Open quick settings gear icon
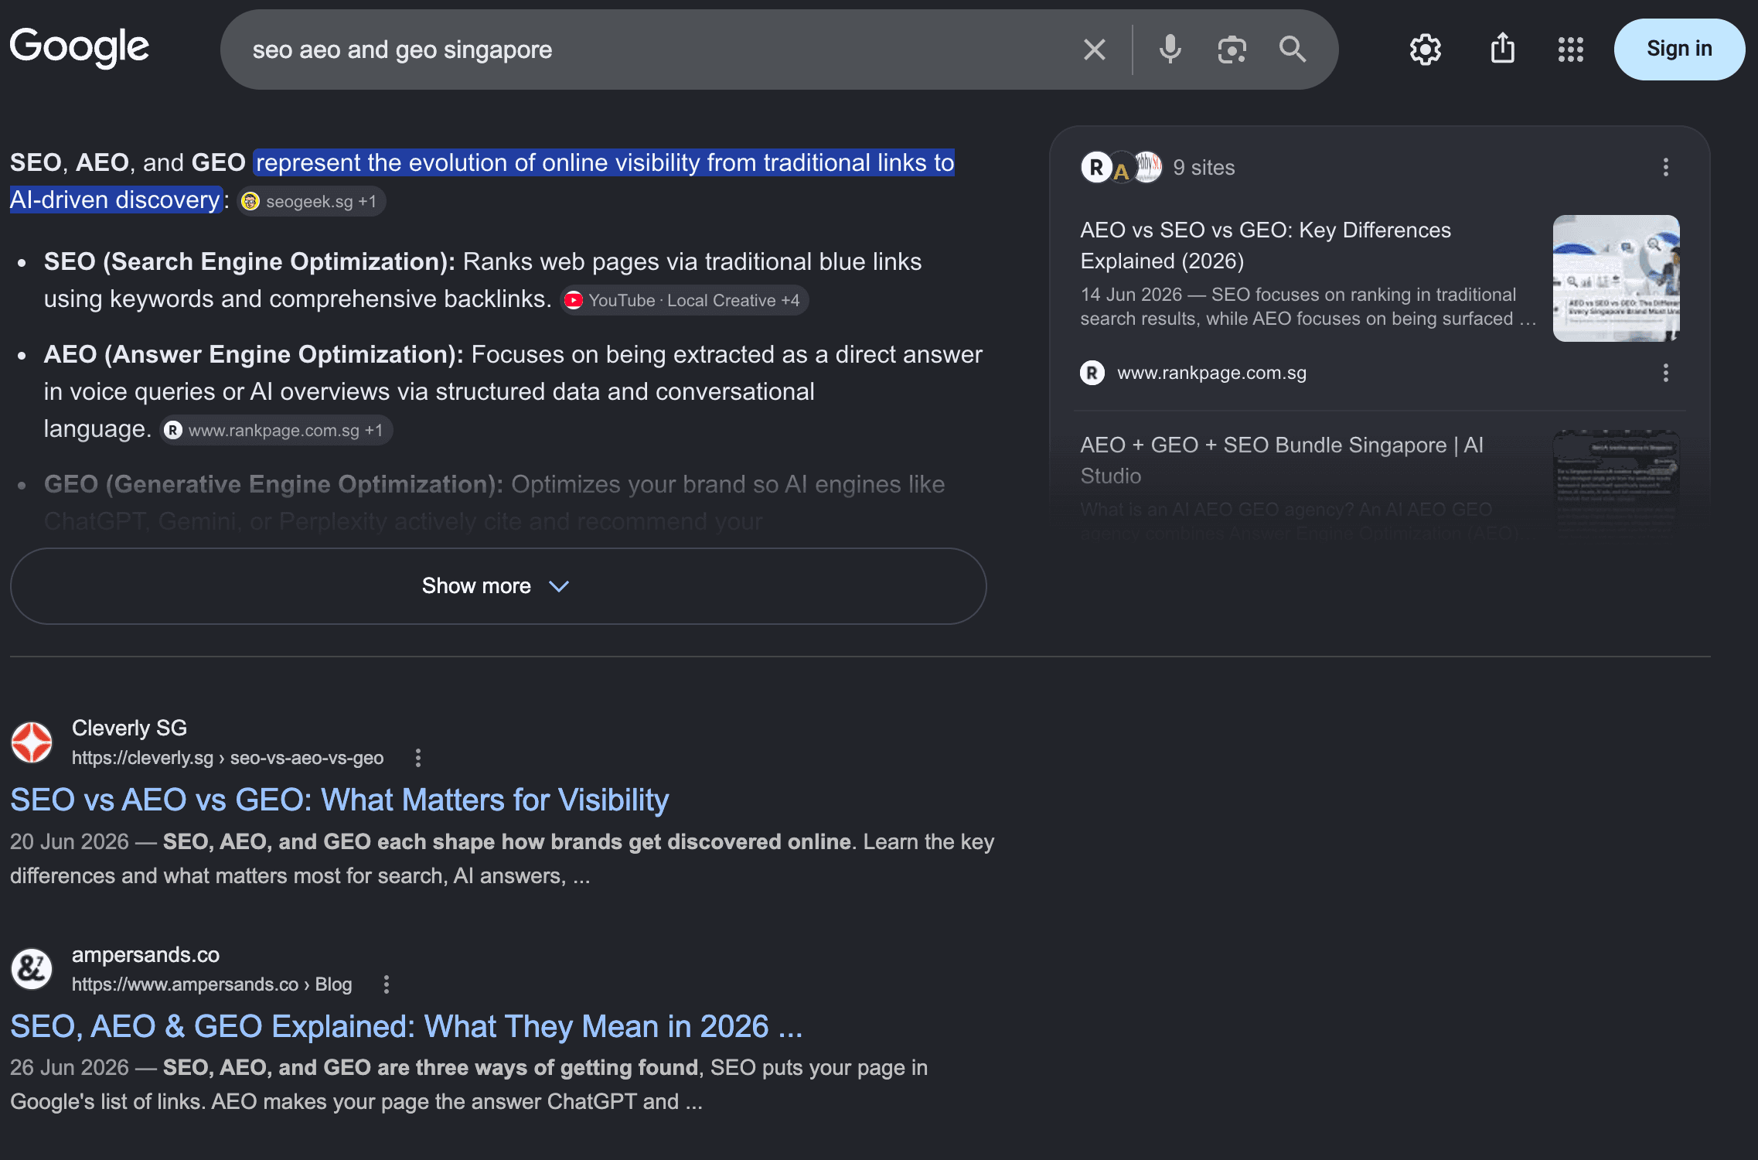The image size is (1758, 1160). tap(1425, 49)
